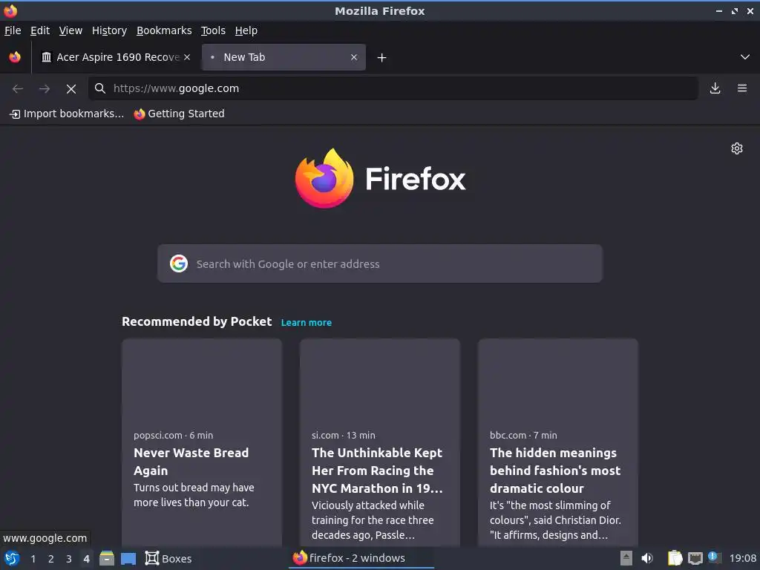This screenshot has height=570, width=760.
Task: Open the clipboard manager tray icon
Action: tap(675, 558)
